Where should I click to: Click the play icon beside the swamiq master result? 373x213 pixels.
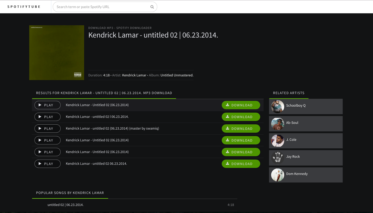click(x=40, y=128)
